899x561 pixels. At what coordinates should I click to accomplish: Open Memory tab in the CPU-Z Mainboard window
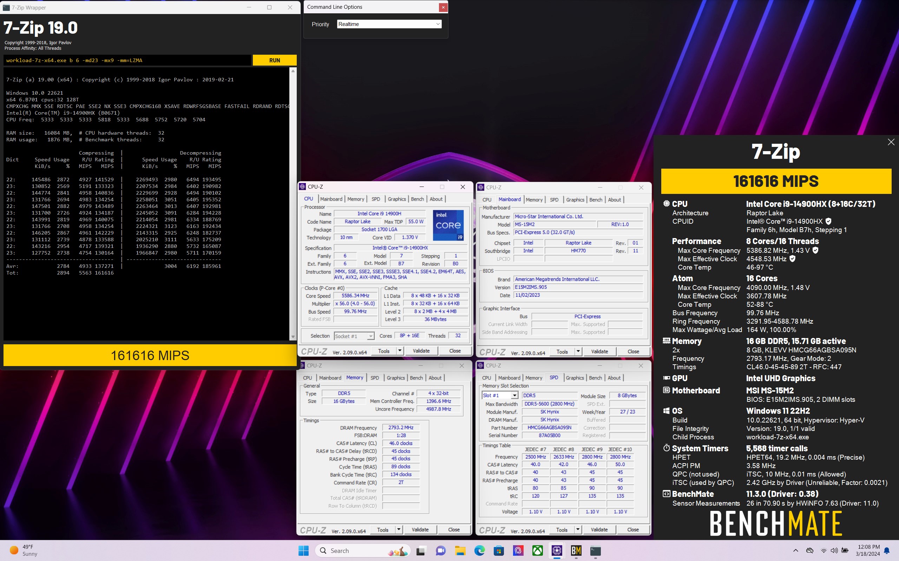[x=534, y=200]
